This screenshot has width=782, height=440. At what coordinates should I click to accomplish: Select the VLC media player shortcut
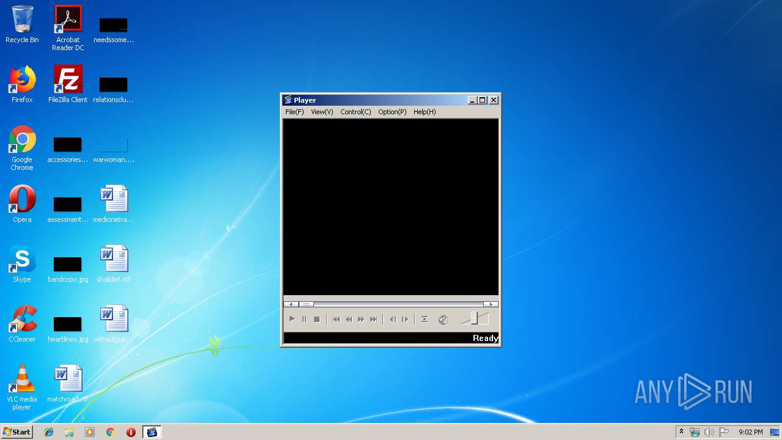(22, 387)
